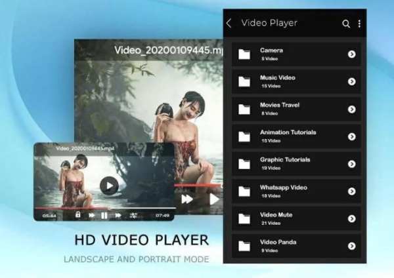
Task: Click the elapsed time 05:44
Action: (49, 216)
